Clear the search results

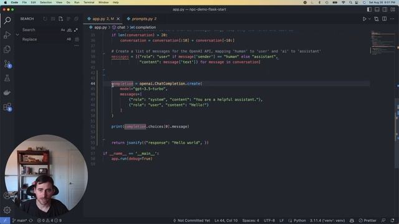[x=53, y=19]
